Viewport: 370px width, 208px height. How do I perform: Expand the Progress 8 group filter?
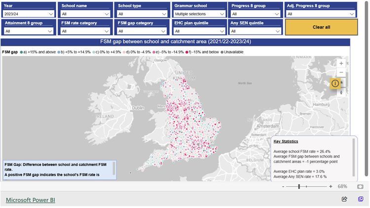(x=256, y=14)
